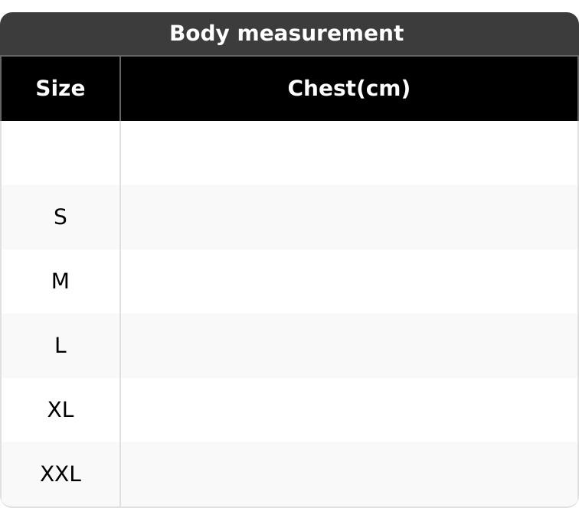The image size is (579, 508).
Task: Select the Chest(cm) column header
Action: [x=348, y=89]
